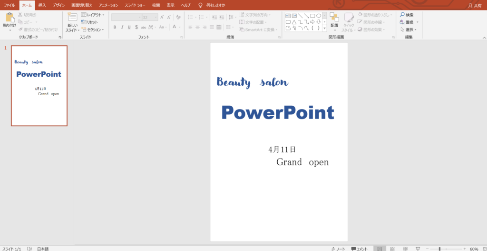This screenshot has width=487, height=251.
Task: Clear all formatting with the eraser A icon
Action: [x=178, y=18]
